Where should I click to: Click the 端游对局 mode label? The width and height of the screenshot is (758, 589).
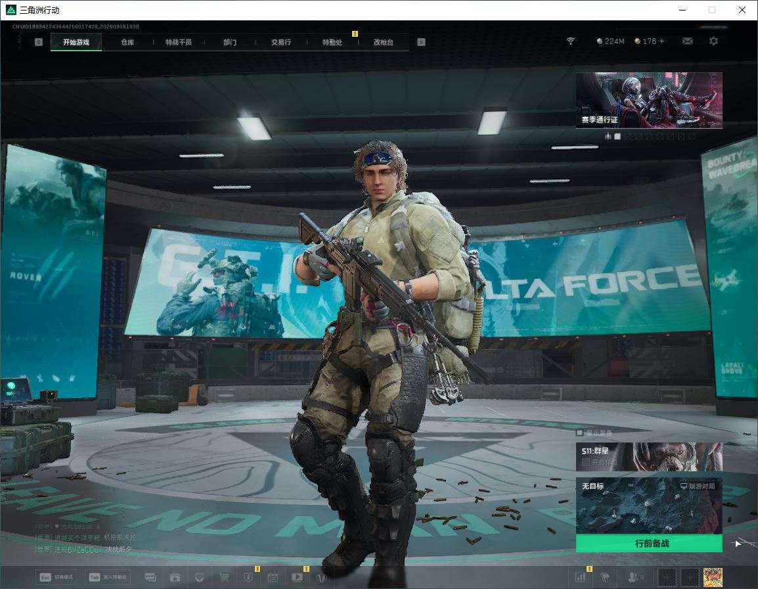coord(698,486)
